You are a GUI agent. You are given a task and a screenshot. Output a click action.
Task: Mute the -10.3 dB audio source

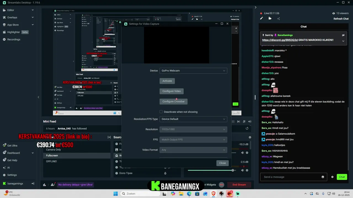click(242, 153)
